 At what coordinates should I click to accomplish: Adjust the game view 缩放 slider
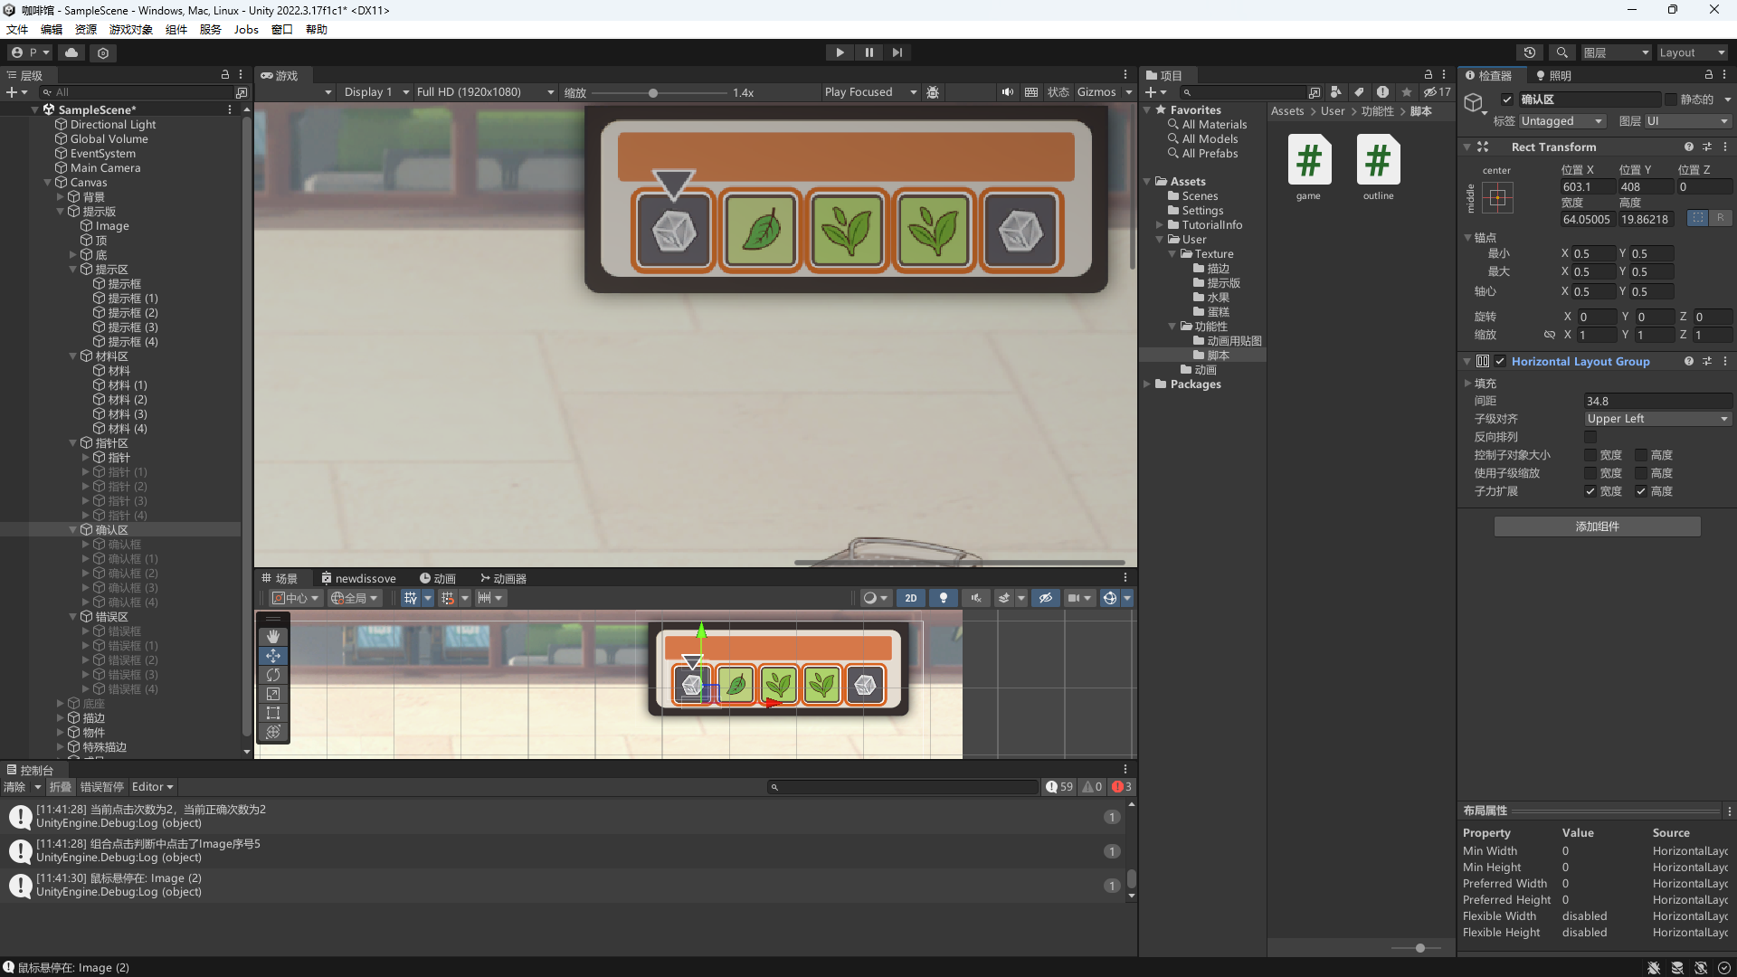tap(653, 92)
